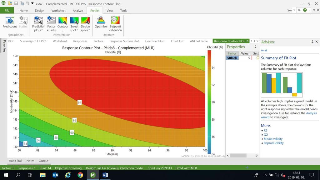
Task: Open the Notes pane tab
Action: (x=30, y=161)
